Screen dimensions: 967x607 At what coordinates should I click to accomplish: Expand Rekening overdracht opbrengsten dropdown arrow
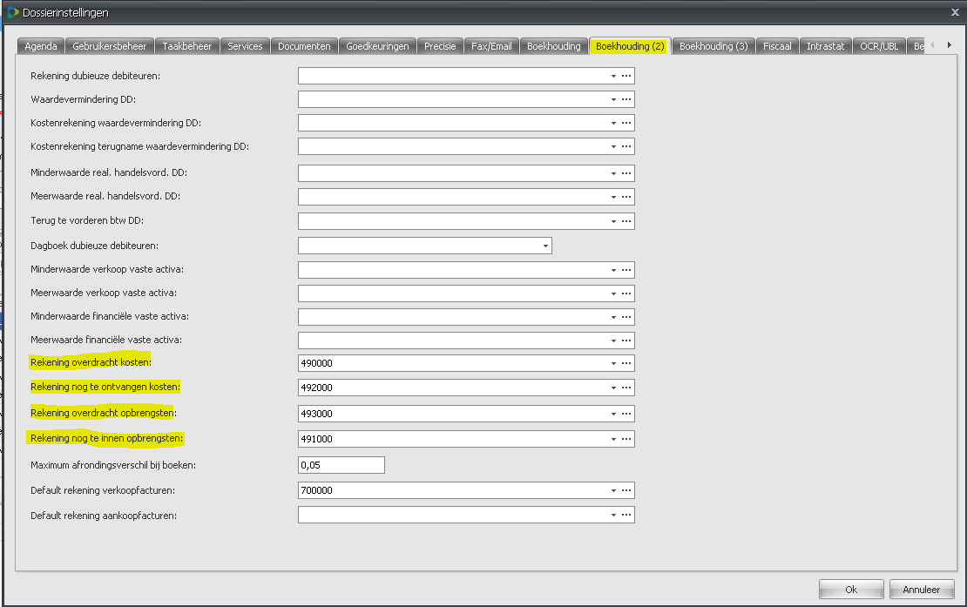tap(613, 414)
